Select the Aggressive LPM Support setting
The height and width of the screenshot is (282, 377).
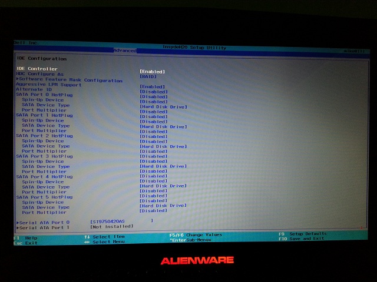coord(48,85)
